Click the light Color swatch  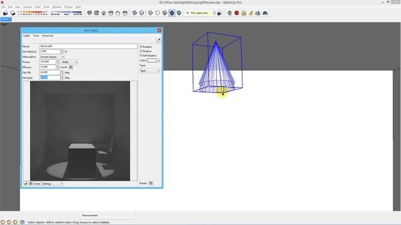(x=152, y=61)
